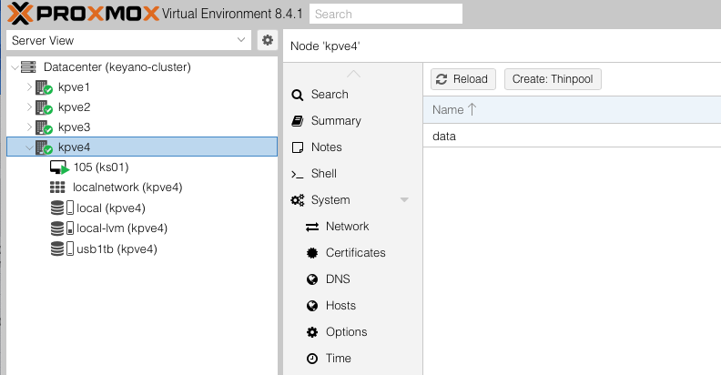Viewport: 721px width, 375px height.
Task: Expand the kpve1 node
Action: pos(29,86)
